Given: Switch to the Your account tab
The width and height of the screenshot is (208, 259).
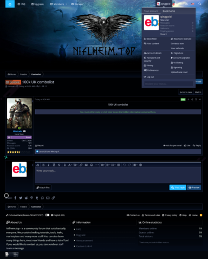Looking at the screenshot, I should click(x=151, y=11).
